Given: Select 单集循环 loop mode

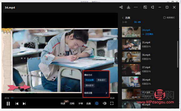Looking at the screenshot, I should point(101,80).
